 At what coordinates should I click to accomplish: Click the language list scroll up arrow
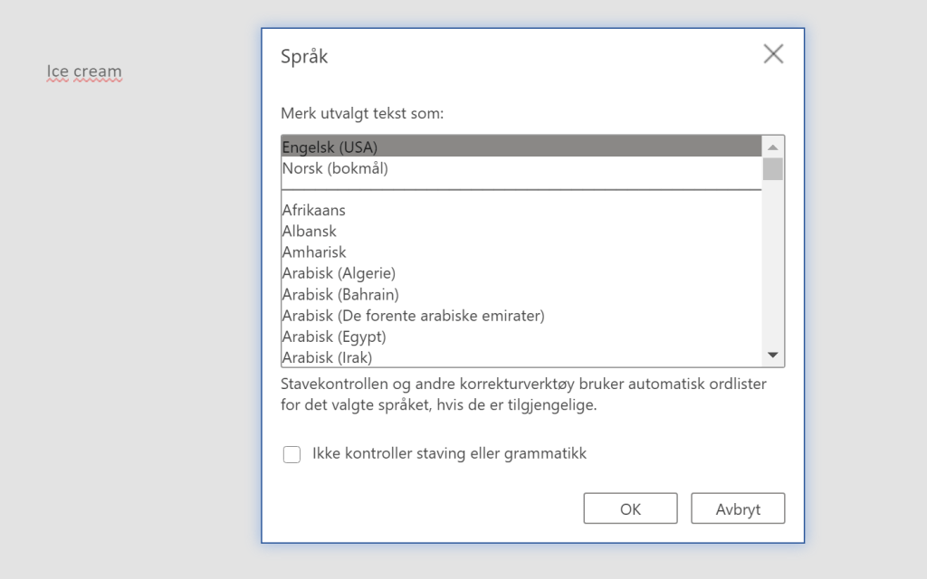pyautogui.click(x=772, y=147)
